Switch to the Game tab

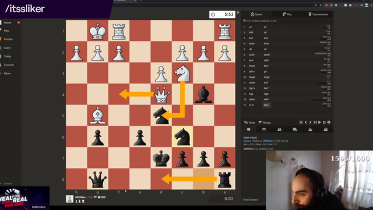coord(256,14)
